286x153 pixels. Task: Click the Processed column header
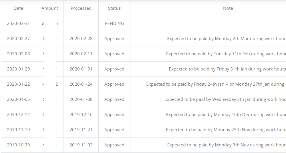(81, 8)
